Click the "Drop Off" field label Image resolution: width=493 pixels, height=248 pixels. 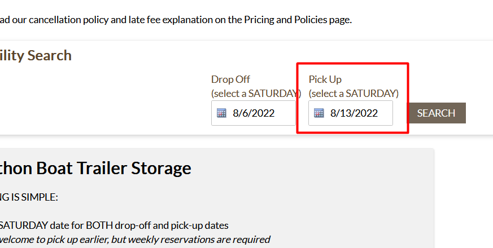coord(230,79)
